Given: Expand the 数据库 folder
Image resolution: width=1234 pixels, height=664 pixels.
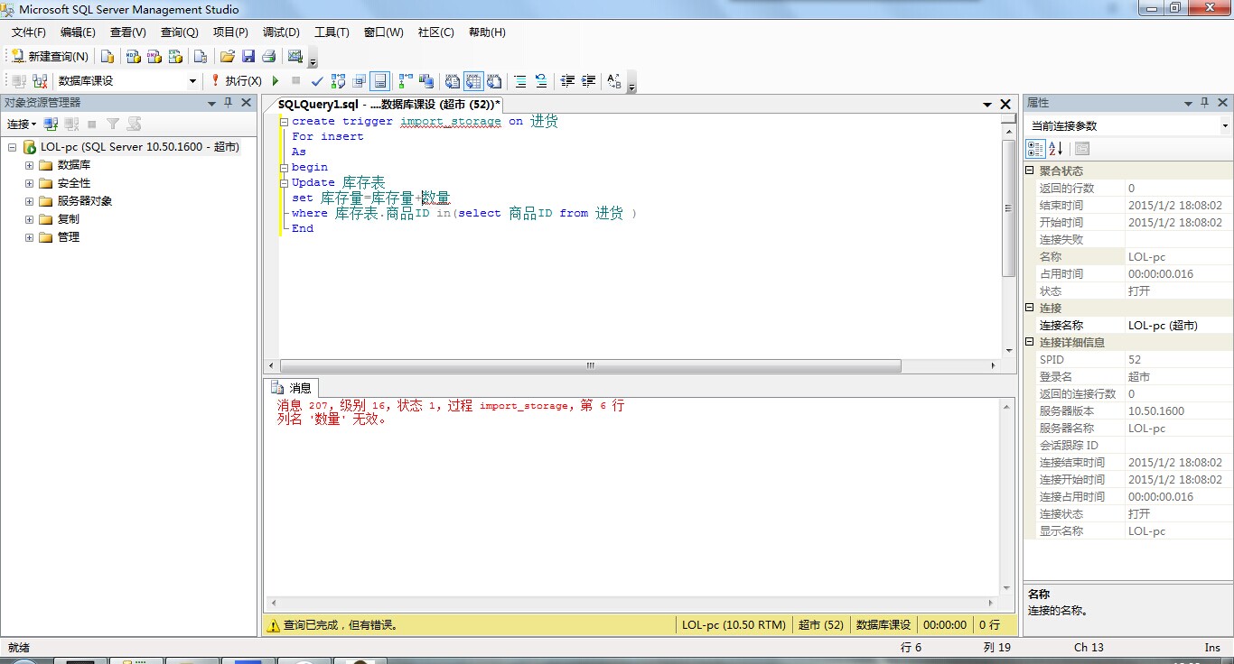Looking at the screenshot, I should [x=29, y=165].
